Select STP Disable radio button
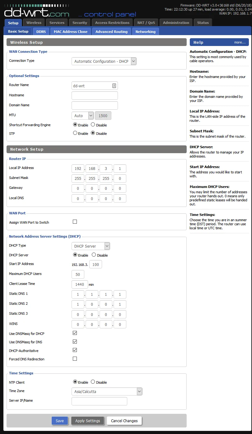Image resolution: width=252 pixels, height=434 pixels. [93, 133]
